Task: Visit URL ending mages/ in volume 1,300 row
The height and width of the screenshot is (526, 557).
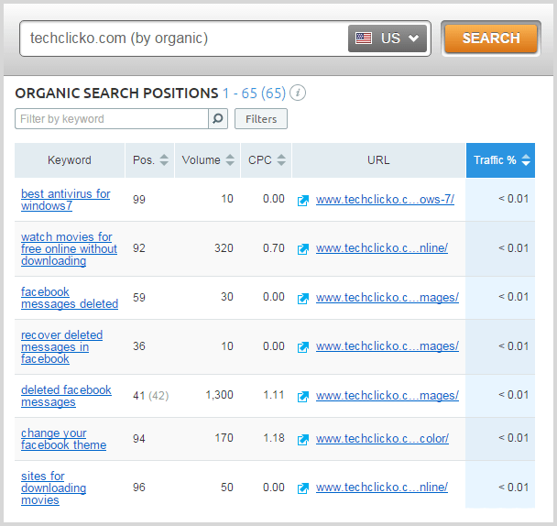Action: point(388,396)
